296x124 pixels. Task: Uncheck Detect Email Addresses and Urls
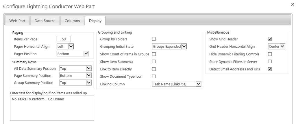pyautogui.click(x=270, y=69)
